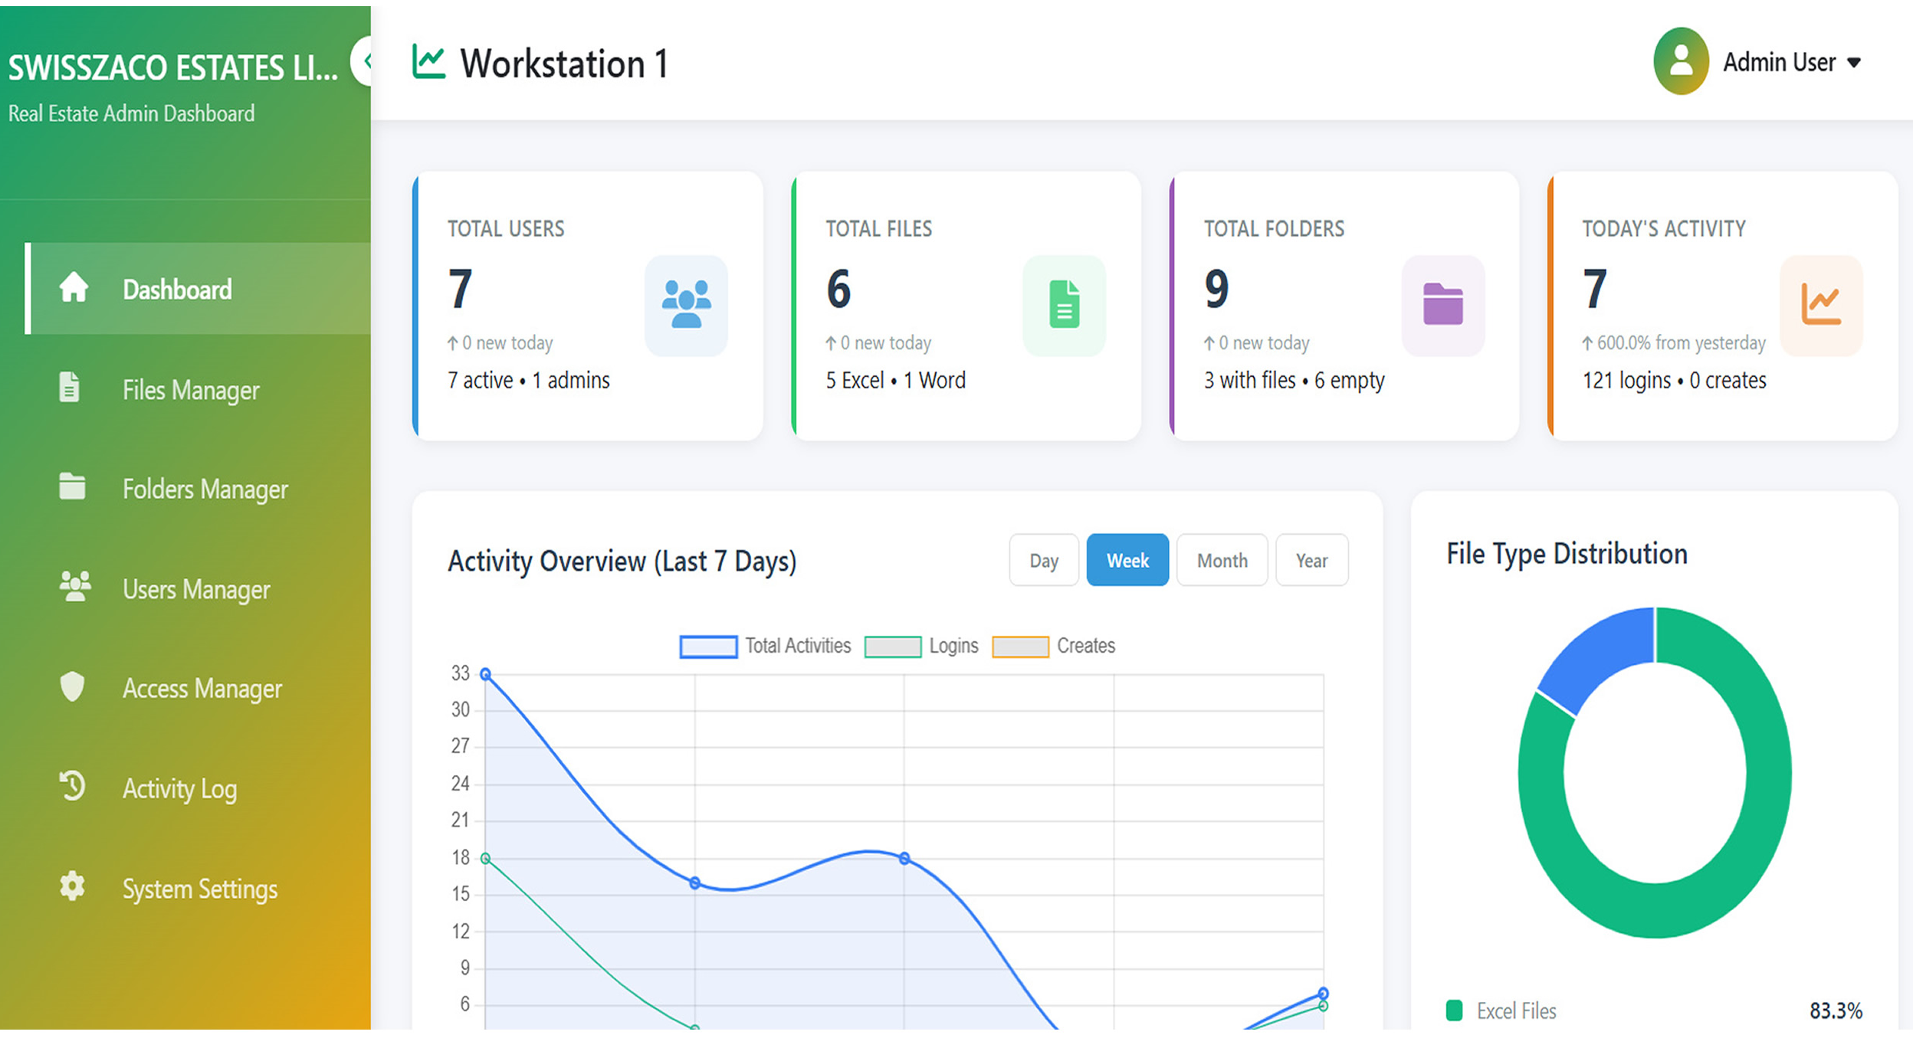This screenshot has width=1913, height=1048.
Task: Collapse the sidebar using the chevron arrow
Action: (x=366, y=61)
